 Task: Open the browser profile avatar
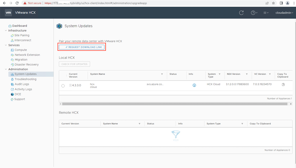[288, 3]
